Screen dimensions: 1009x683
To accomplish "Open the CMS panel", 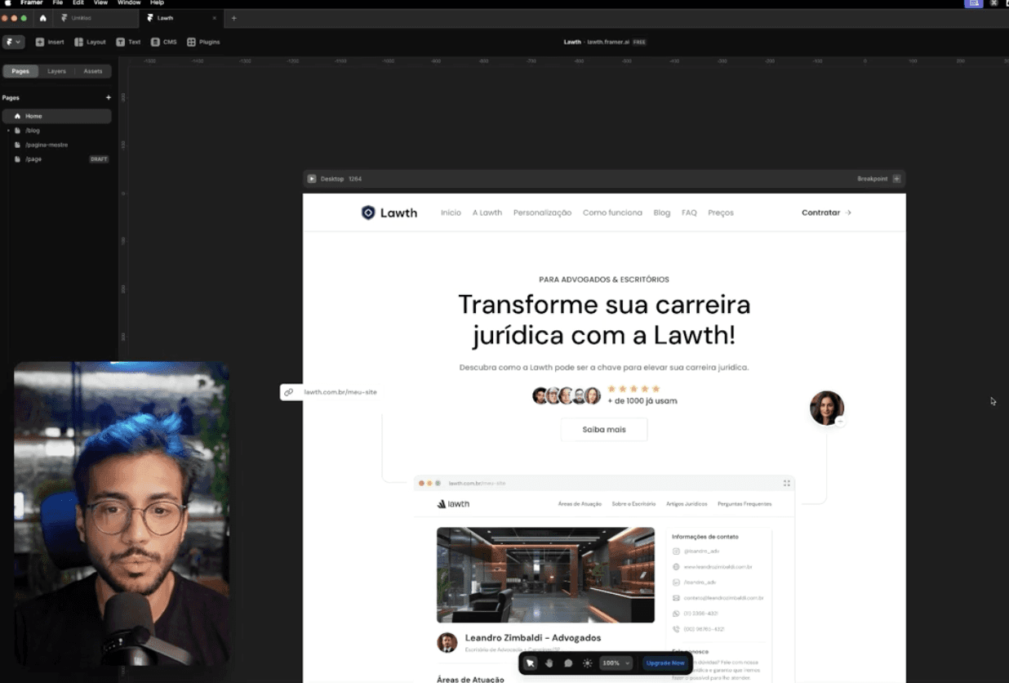I will pos(163,42).
